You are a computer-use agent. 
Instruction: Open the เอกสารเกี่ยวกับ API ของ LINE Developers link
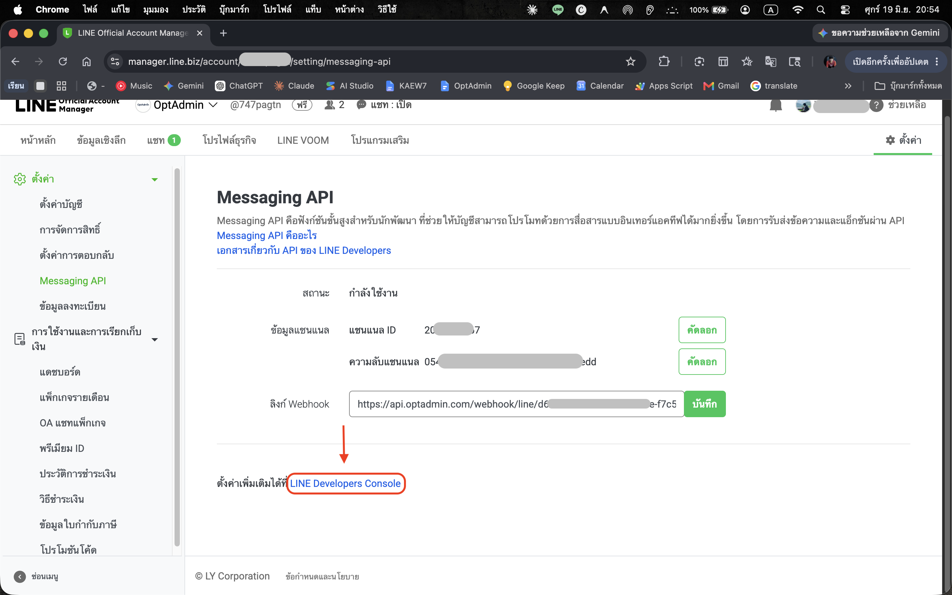click(x=304, y=251)
